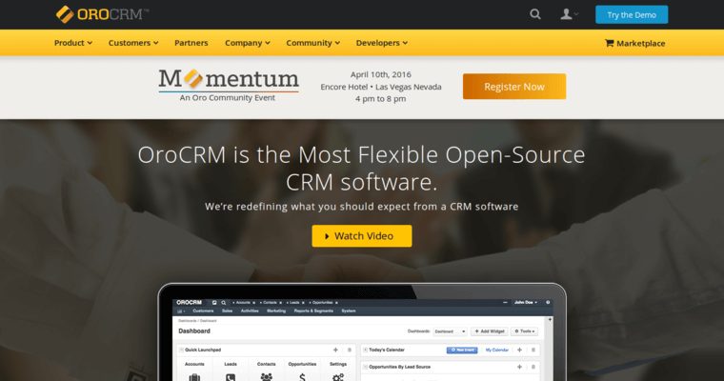The width and height of the screenshot is (724, 381).
Task: Click Settings gears icon in dashboard preview
Action: [338, 377]
